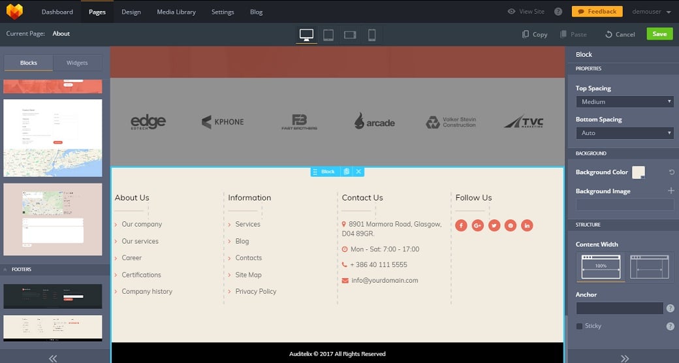Image resolution: width=679 pixels, height=363 pixels.
Task: Click the green Save button
Action: click(x=659, y=34)
